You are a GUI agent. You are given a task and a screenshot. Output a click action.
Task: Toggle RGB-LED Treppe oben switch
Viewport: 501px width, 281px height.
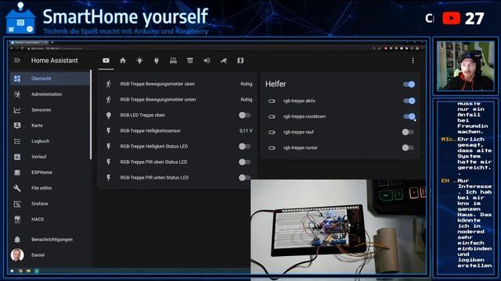coord(244,115)
